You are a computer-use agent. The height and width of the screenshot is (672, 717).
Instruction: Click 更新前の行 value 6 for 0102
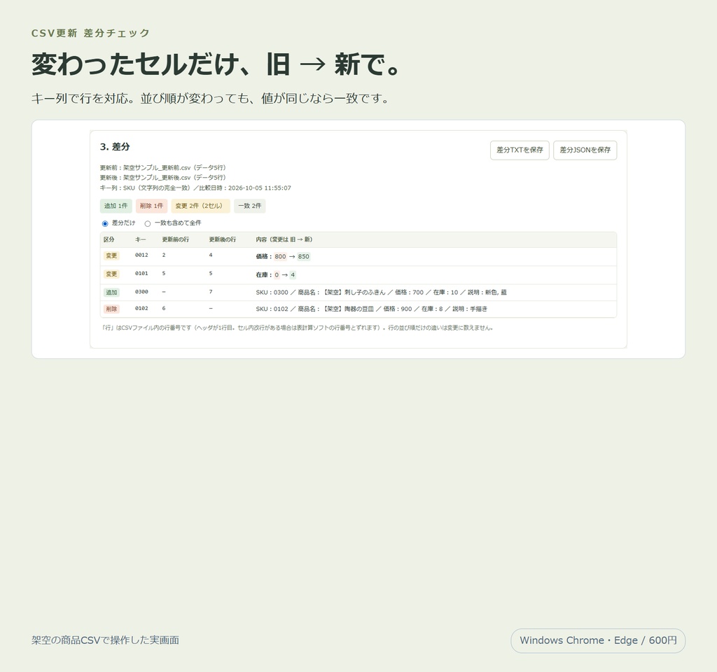click(164, 309)
